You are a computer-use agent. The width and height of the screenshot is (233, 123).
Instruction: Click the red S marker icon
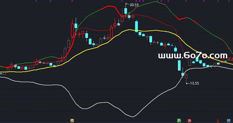tap(217, 120)
